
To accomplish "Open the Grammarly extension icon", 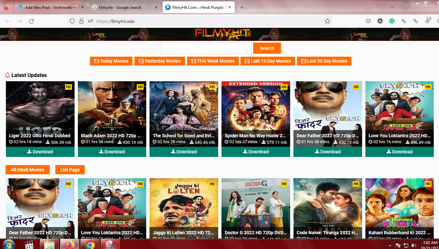I will pyautogui.click(x=392, y=21).
